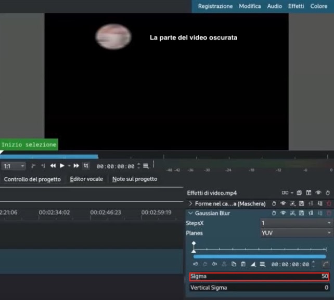
Task: Adjust the Sigma slider
Action: pyautogui.click(x=260, y=277)
